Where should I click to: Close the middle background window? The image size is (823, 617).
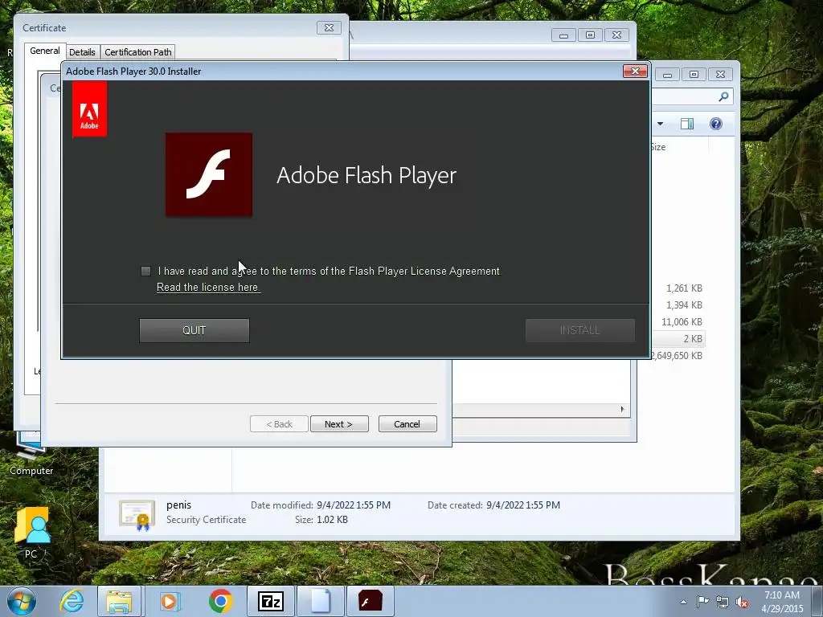pos(616,35)
